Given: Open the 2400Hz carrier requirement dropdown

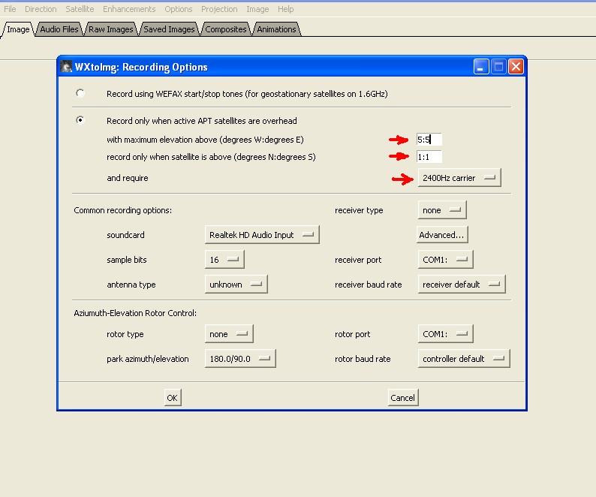Looking at the screenshot, I should click(x=459, y=178).
